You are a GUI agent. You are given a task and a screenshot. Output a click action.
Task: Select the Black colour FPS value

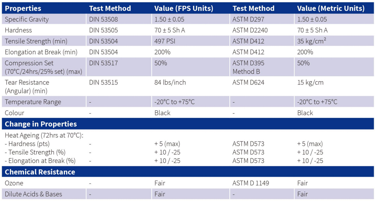[x=162, y=113]
